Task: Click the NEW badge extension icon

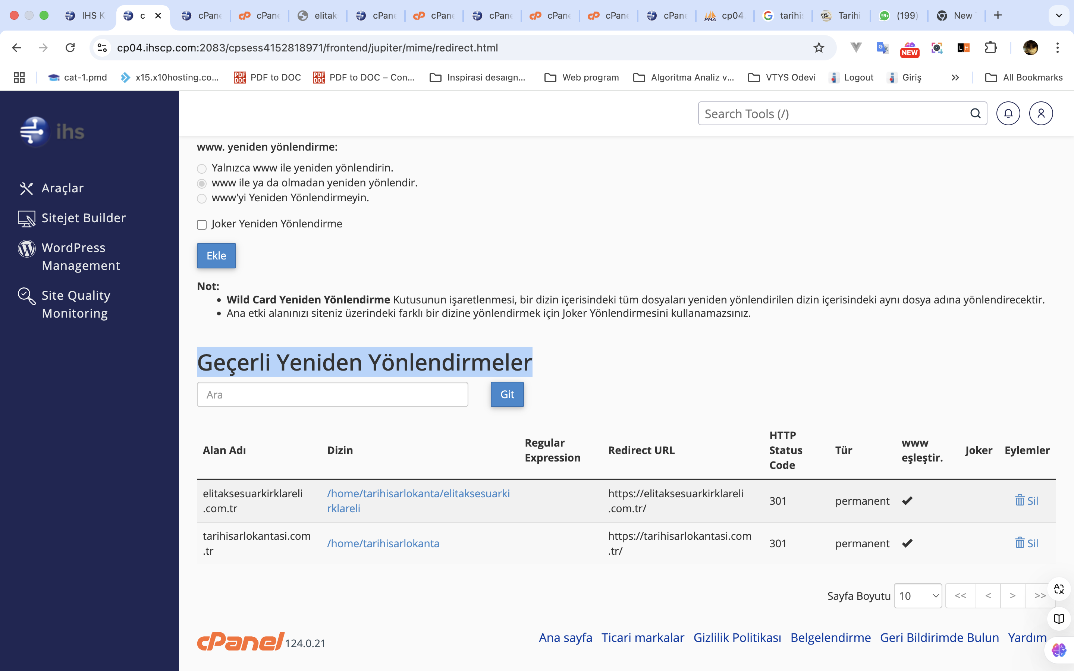Action: (909, 49)
